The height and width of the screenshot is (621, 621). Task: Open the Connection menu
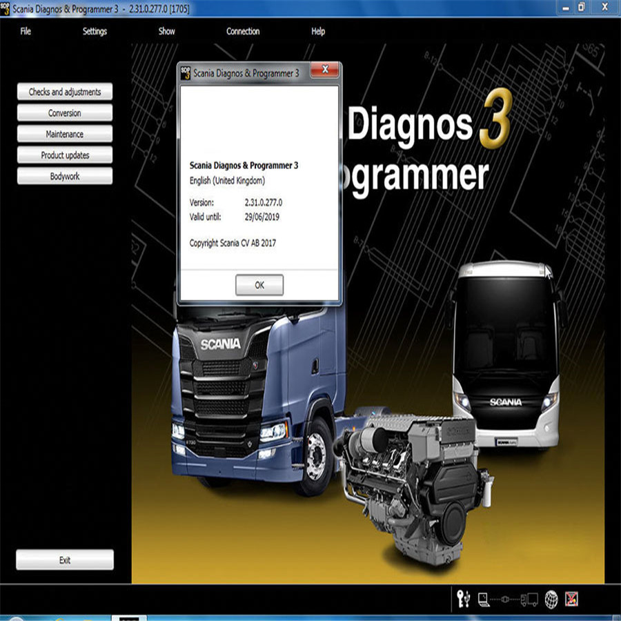[243, 31]
